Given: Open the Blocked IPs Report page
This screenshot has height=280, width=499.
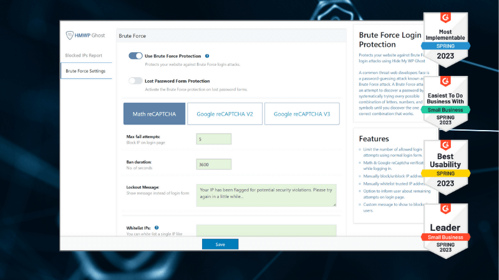Looking at the screenshot, I should tap(84, 55).
